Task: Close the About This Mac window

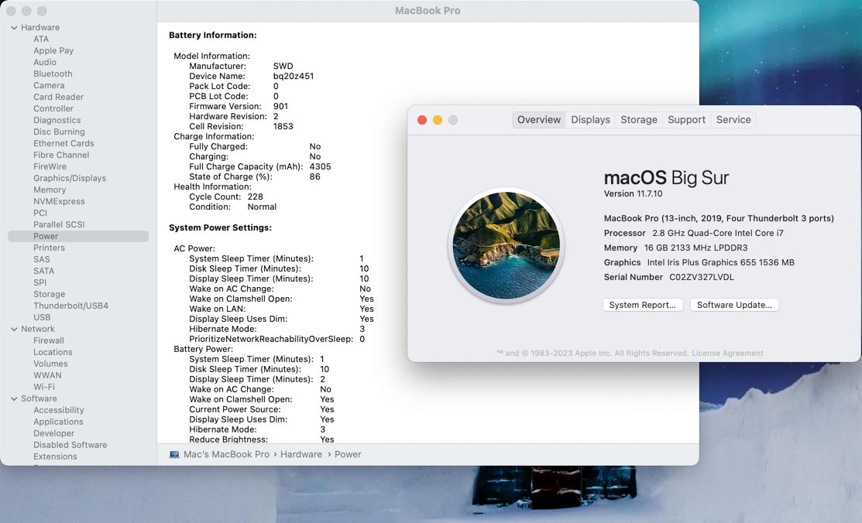Action: tap(422, 120)
